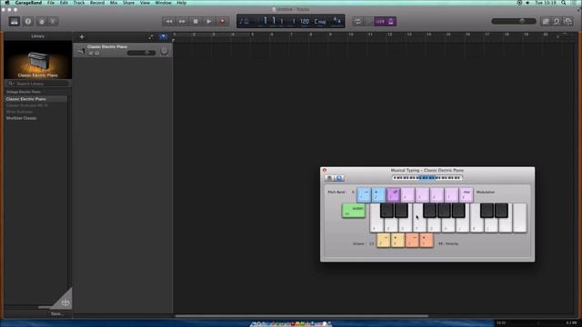This screenshot has width=582, height=327.
Task: Open the Help menu
Action: click(182, 3)
